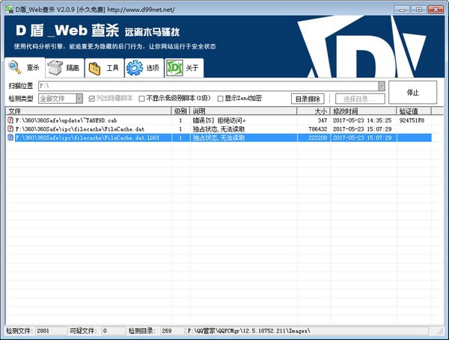
Task: Enable 不显示低级别脚本(1级) checkbox
Action: (142, 99)
